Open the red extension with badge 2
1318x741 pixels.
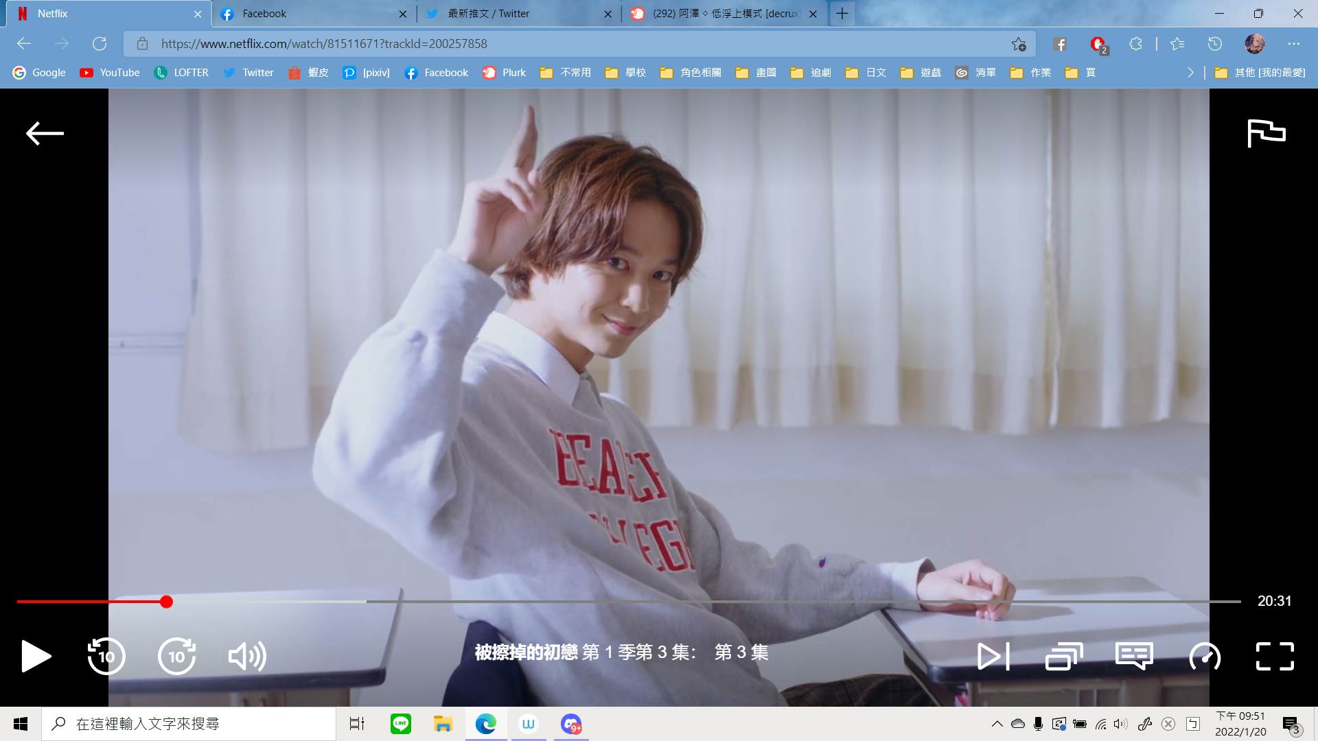(x=1098, y=45)
